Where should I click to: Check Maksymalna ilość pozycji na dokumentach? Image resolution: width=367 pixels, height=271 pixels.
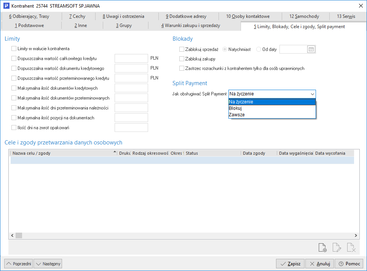pyautogui.click(x=14, y=118)
